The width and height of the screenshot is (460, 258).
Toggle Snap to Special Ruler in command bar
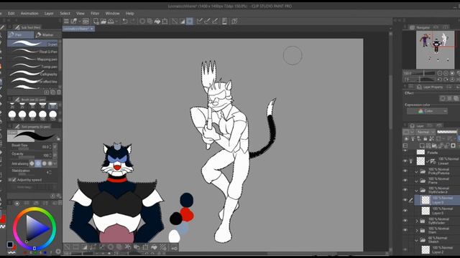(x=207, y=21)
